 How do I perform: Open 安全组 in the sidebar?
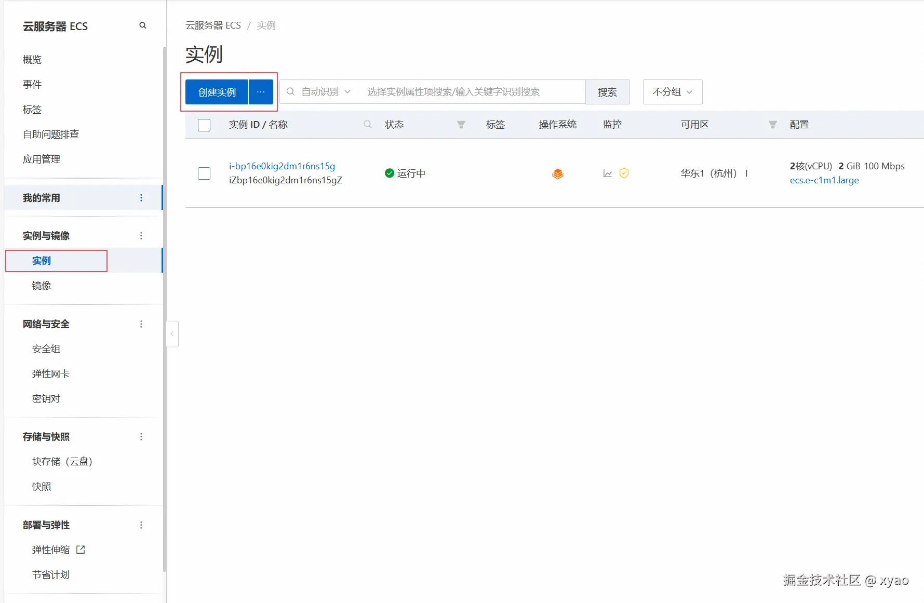pyautogui.click(x=46, y=349)
